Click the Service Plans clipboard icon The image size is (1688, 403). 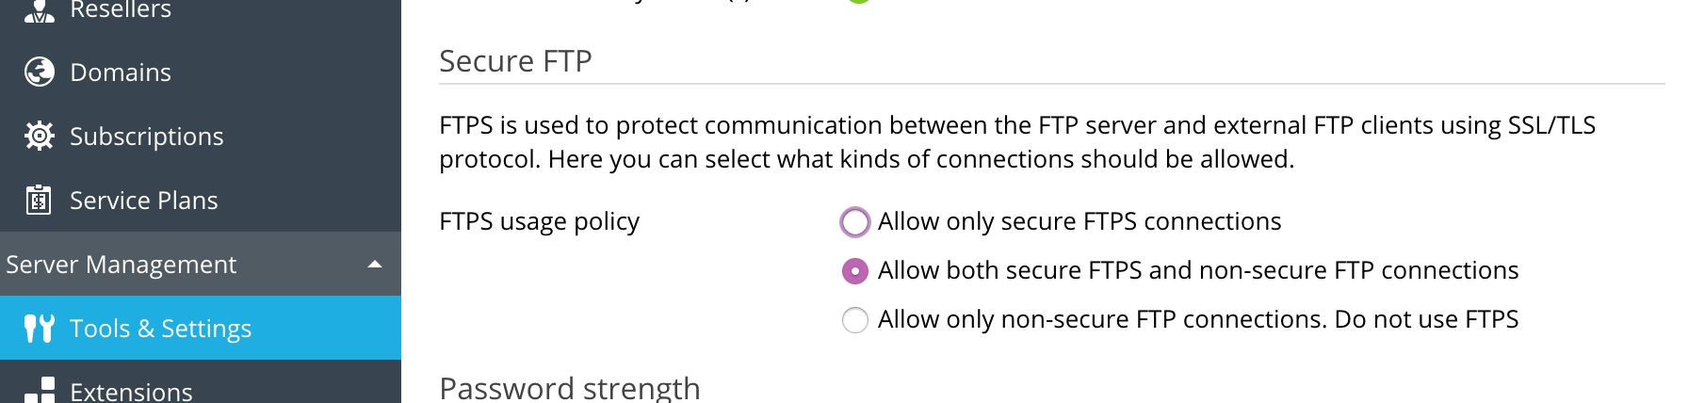coord(39,200)
